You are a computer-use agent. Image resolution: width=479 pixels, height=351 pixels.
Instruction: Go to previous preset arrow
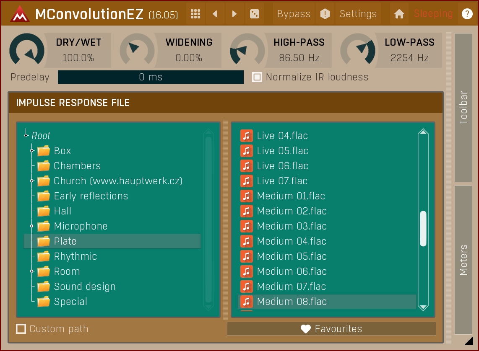point(215,14)
